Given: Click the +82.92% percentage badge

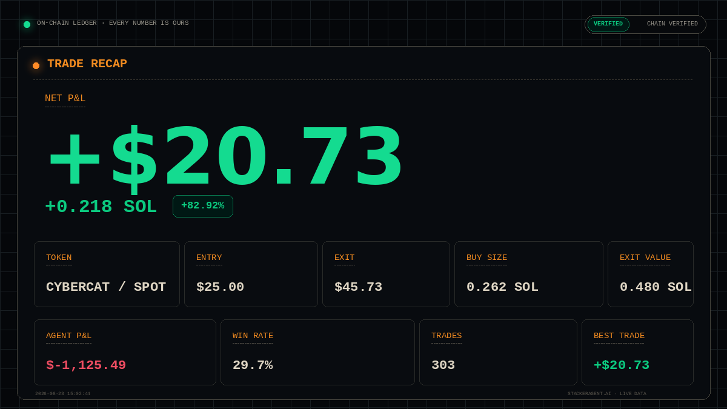Looking at the screenshot, I should pos(203,206).
